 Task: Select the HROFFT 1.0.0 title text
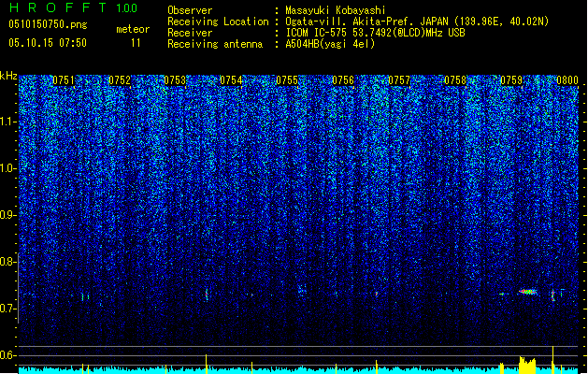click(x=74, y=7)
